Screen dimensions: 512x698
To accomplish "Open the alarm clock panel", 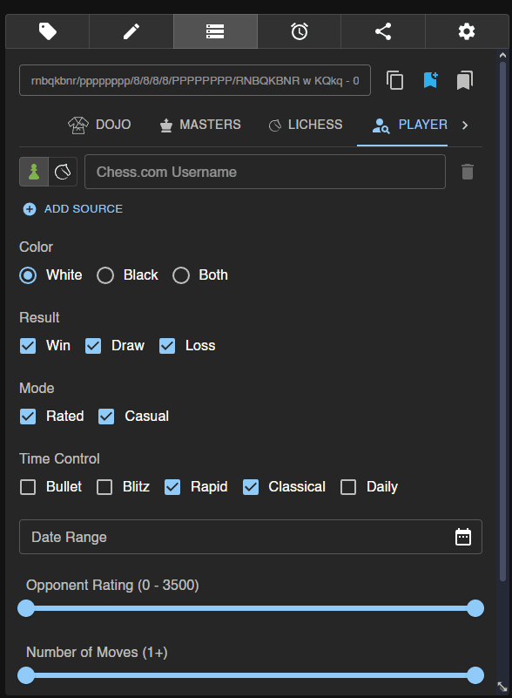I will coord(300,31).
